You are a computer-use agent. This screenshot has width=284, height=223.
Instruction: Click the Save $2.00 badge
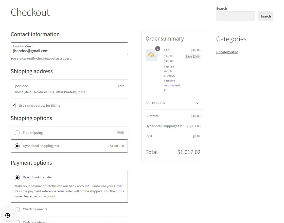pyautogui.click(x=192, y=57)
